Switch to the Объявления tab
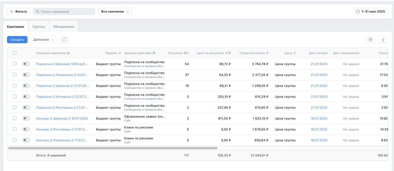Viewport: 394px width, 171px height. (63, 27)
